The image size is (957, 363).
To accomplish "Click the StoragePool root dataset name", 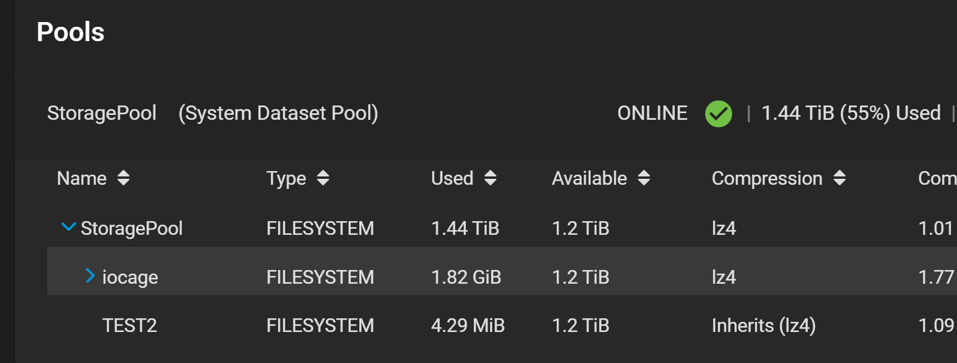I will (132, 228).
